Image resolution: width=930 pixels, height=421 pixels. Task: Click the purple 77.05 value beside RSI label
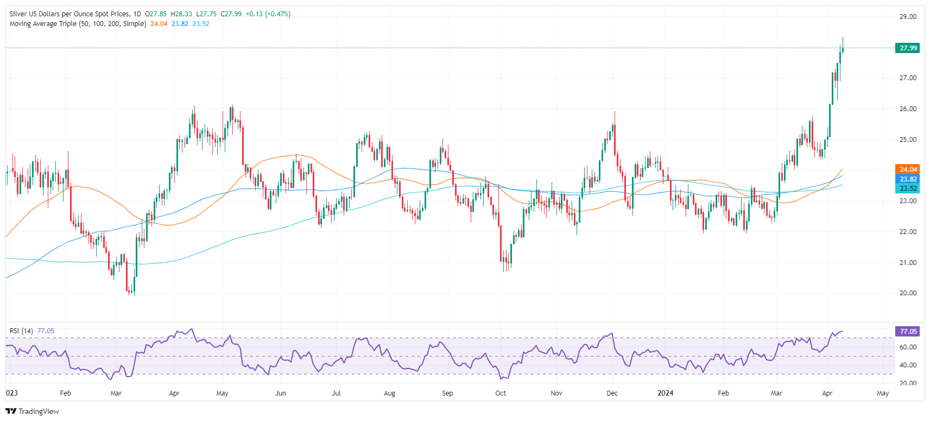coord(46,331)
